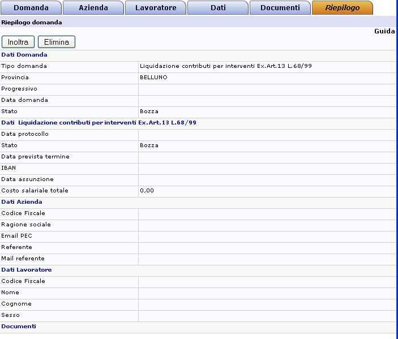
Task: Open the Domanda tab
Action: [31, 8]
